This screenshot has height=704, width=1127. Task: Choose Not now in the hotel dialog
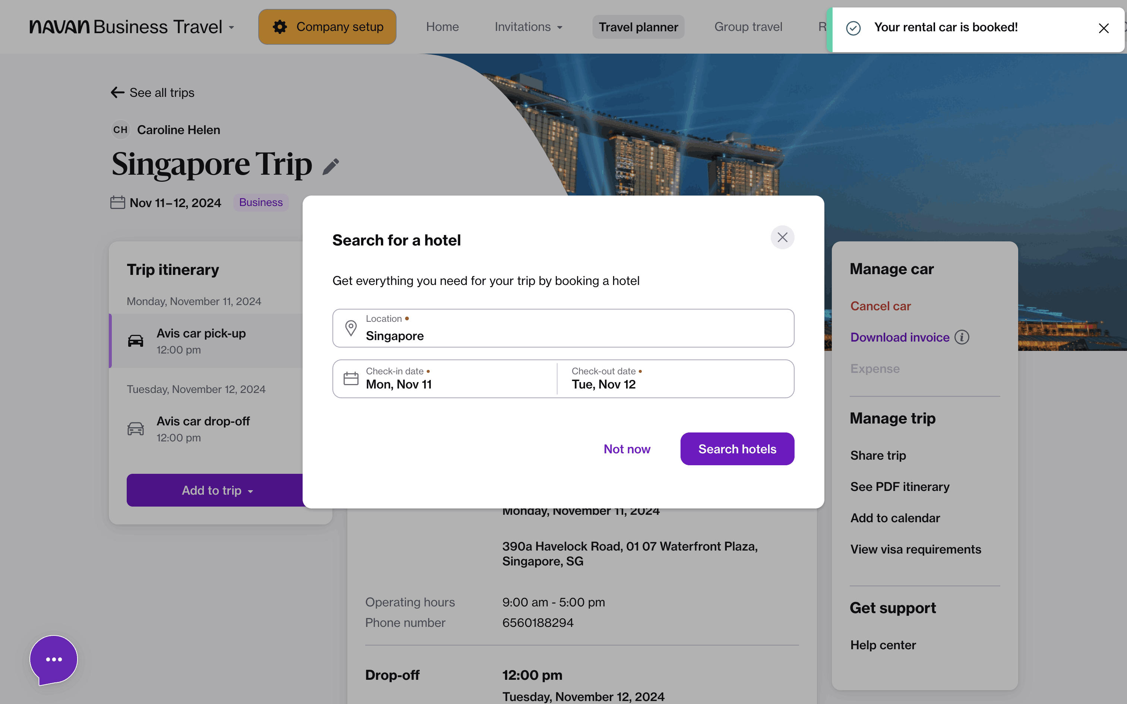tap(627, 449)
